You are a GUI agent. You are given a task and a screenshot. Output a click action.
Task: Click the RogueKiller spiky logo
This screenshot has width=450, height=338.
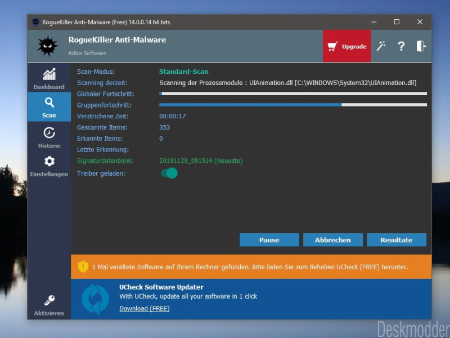tap(48, 46)
